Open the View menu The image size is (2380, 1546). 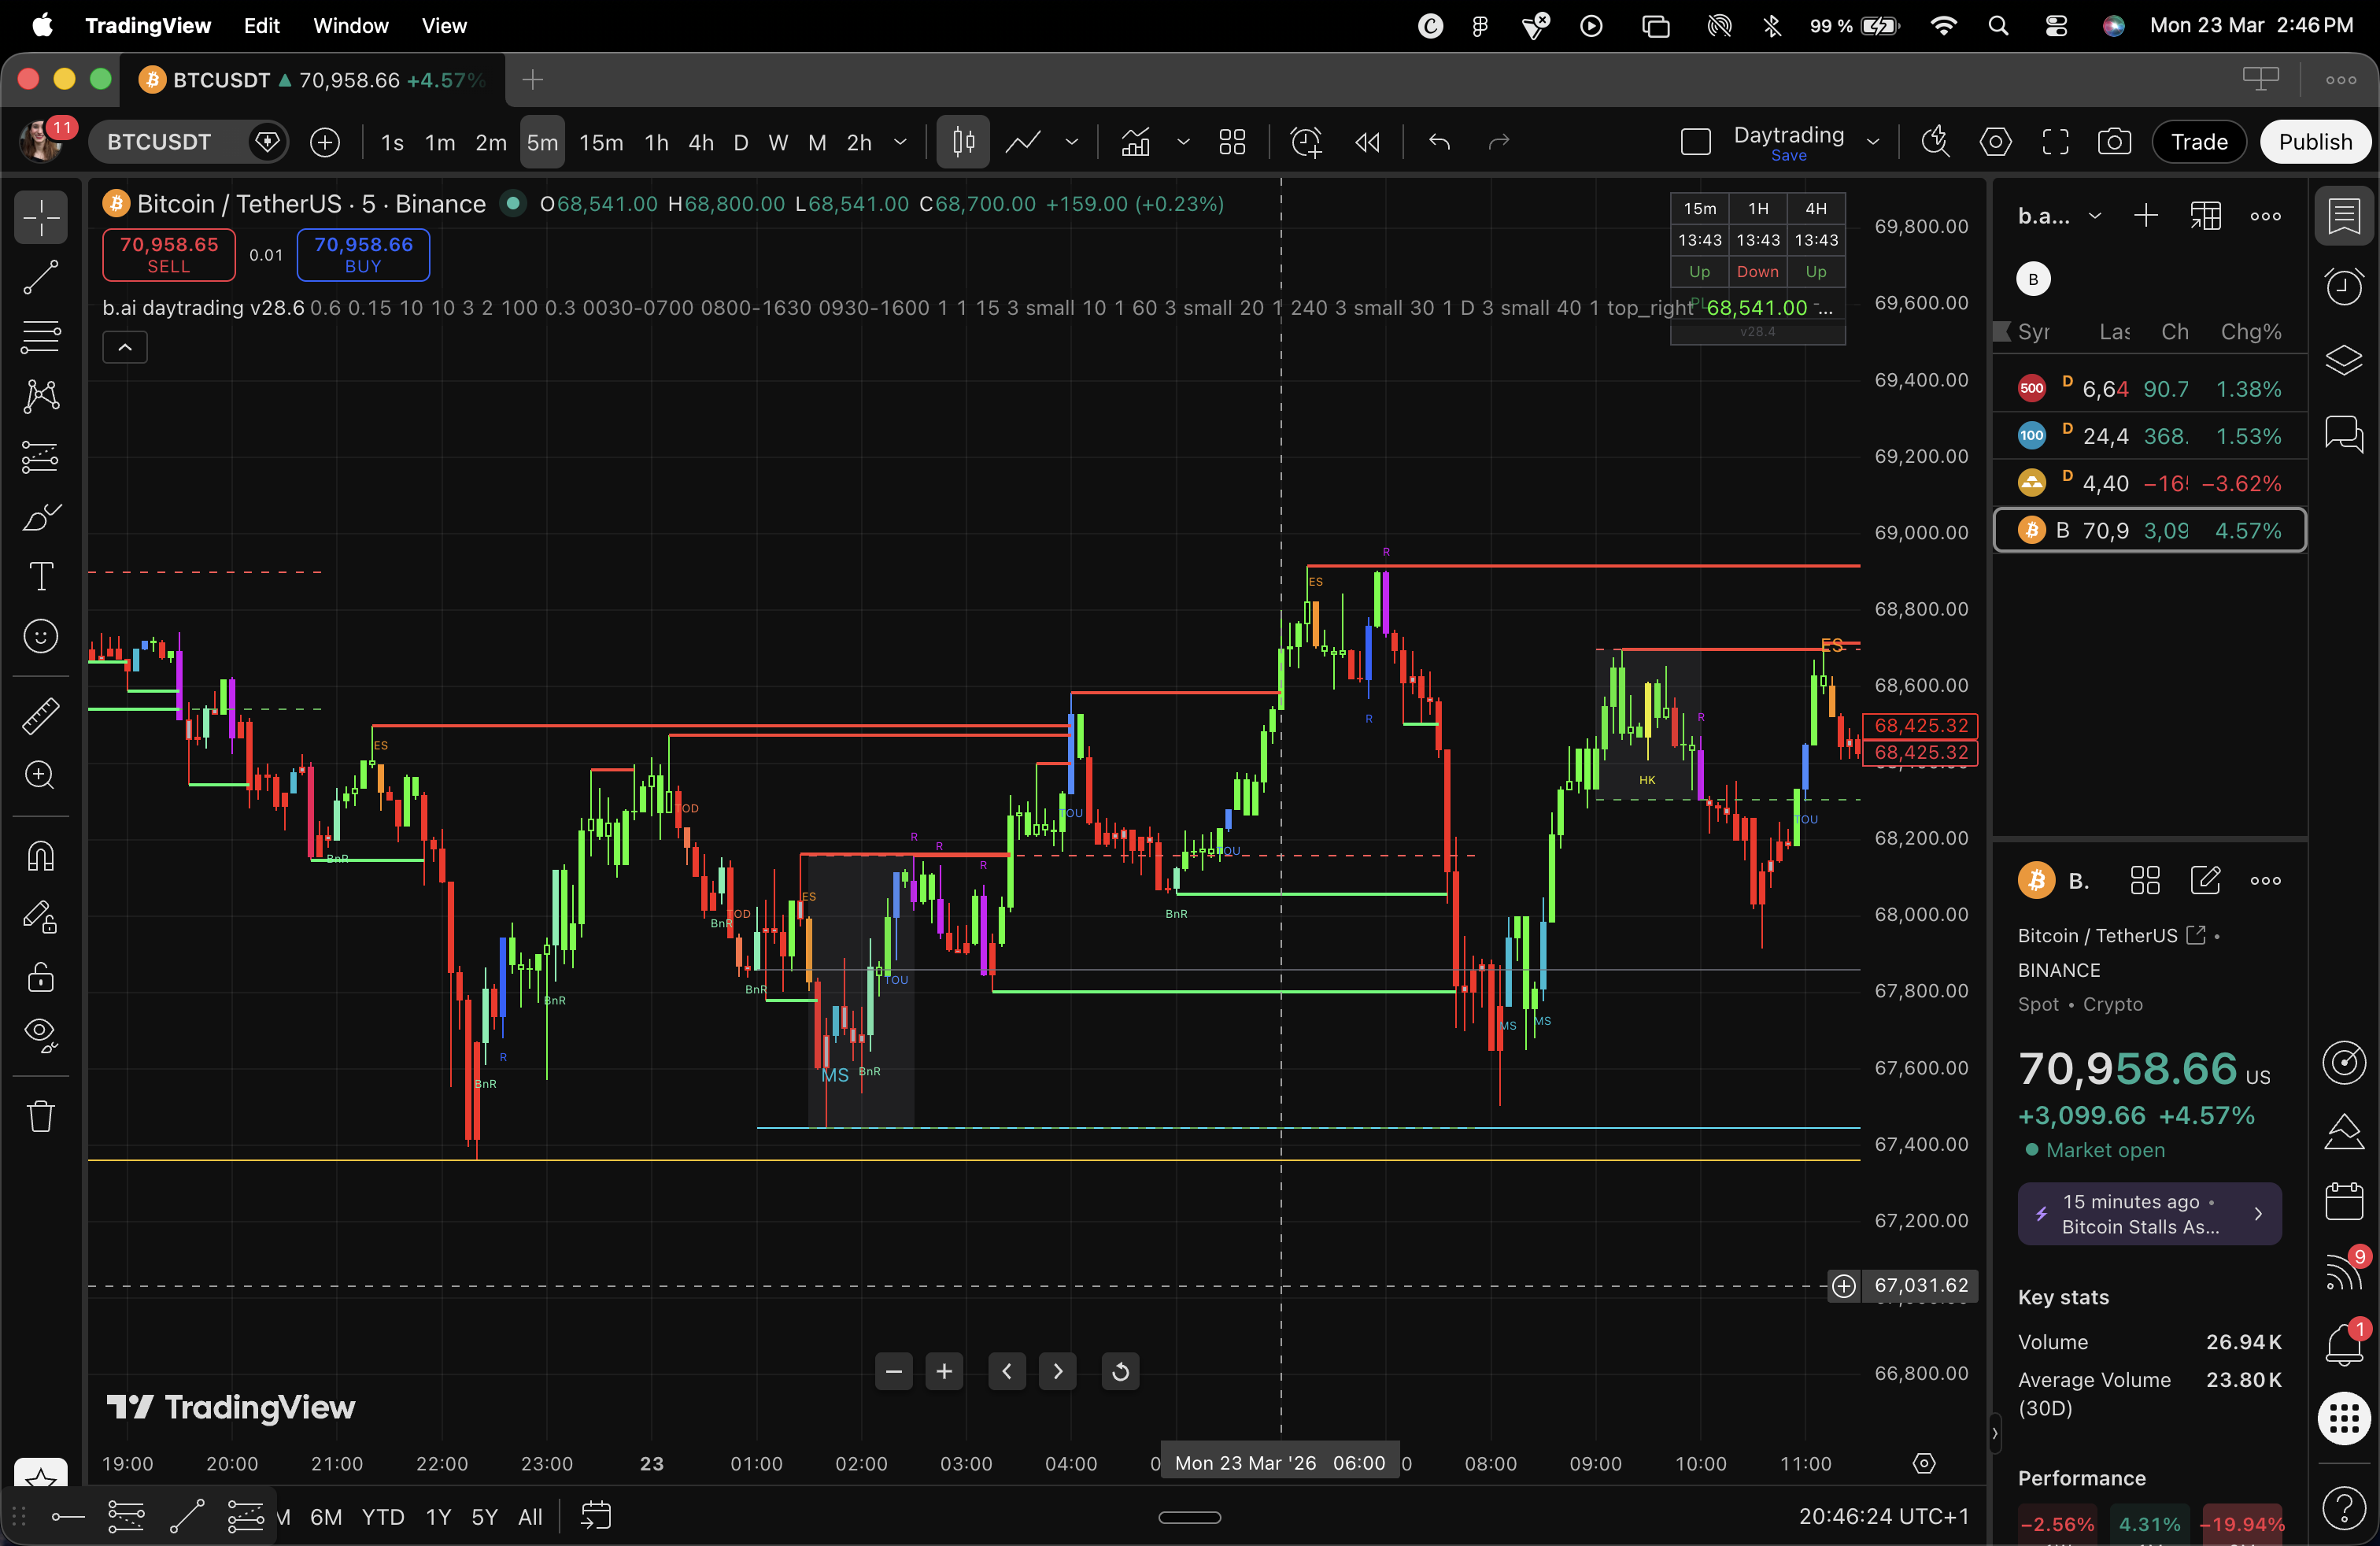pyautogui.click(x=444, y=25)
